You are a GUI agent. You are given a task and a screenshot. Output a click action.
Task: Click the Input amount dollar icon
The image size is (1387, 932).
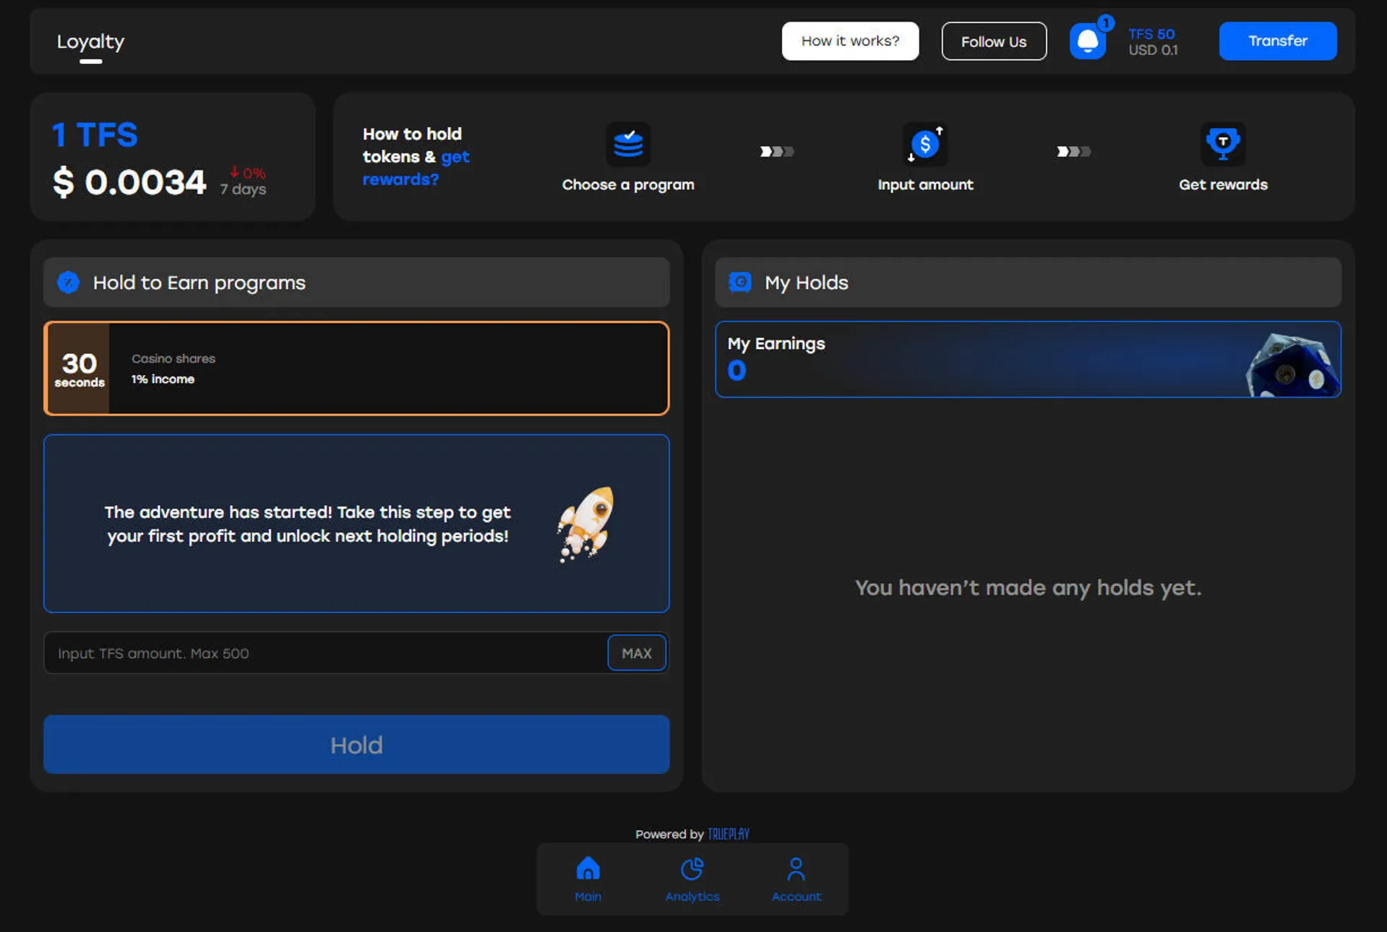924,144
